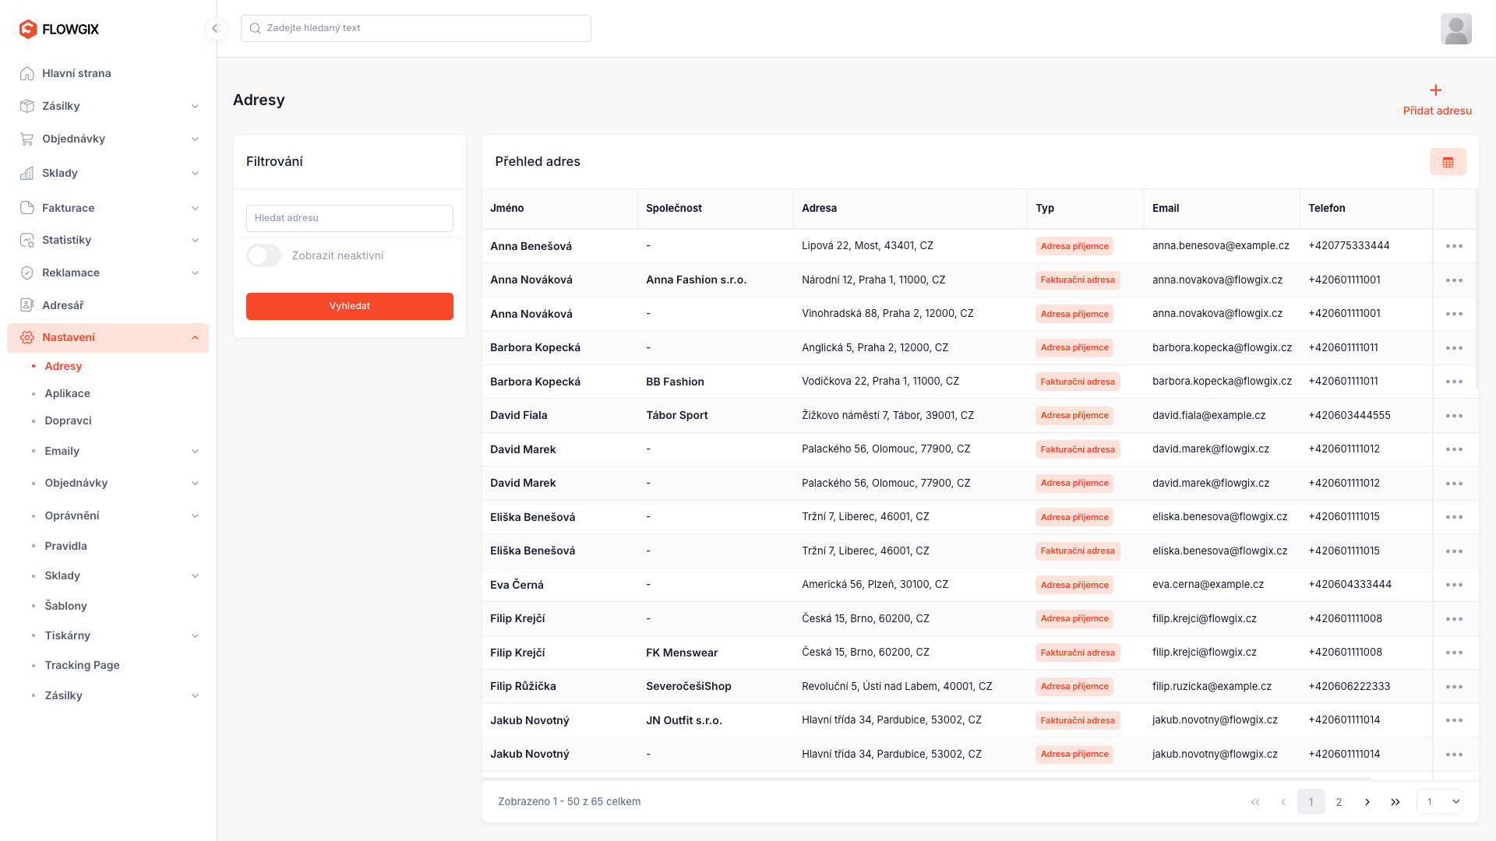Open three-dots menu for Anna Benešová row
The height and width of the screenshot is (841, 1496).
(x=1454, y=246)
